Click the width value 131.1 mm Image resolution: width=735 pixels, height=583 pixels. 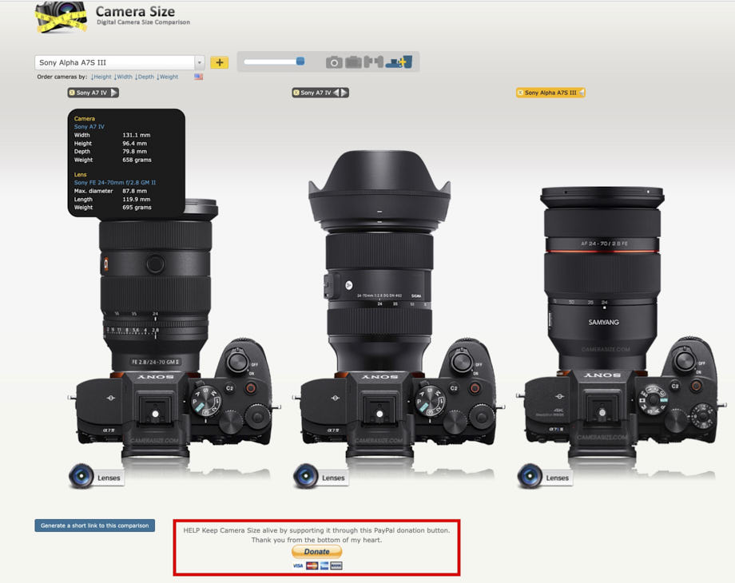[137, 135]
